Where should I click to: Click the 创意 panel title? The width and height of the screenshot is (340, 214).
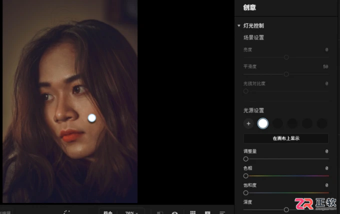[x=249, y=7]
